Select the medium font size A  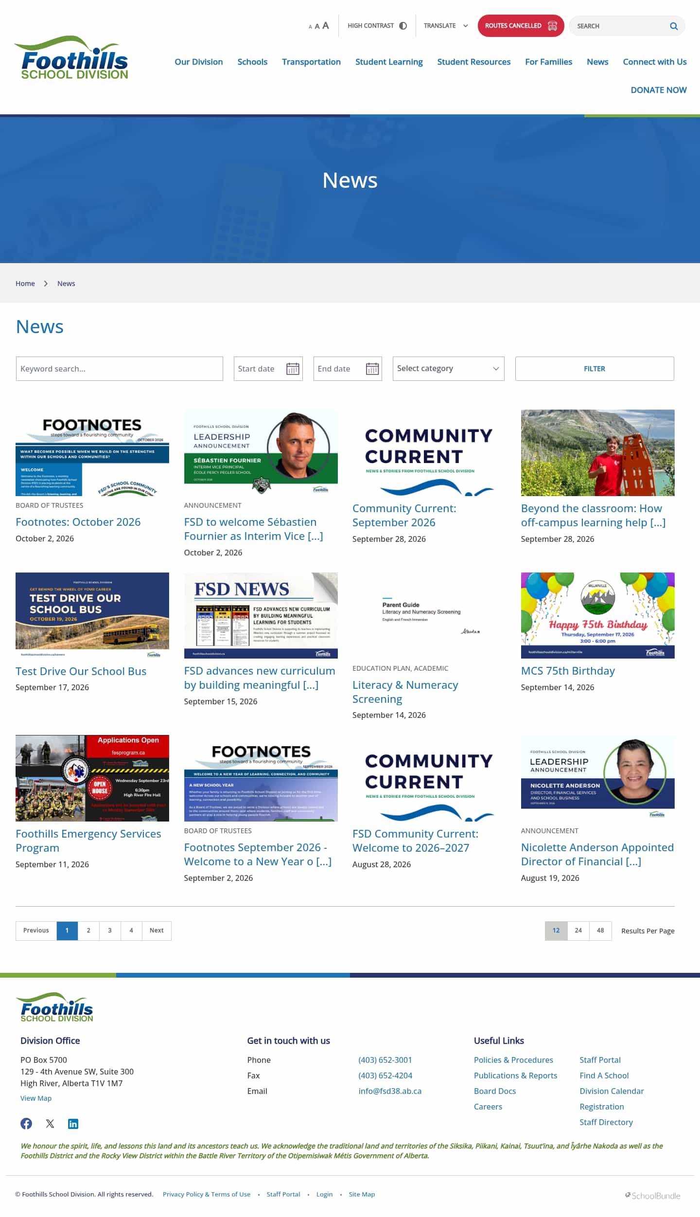click(317, 26)
